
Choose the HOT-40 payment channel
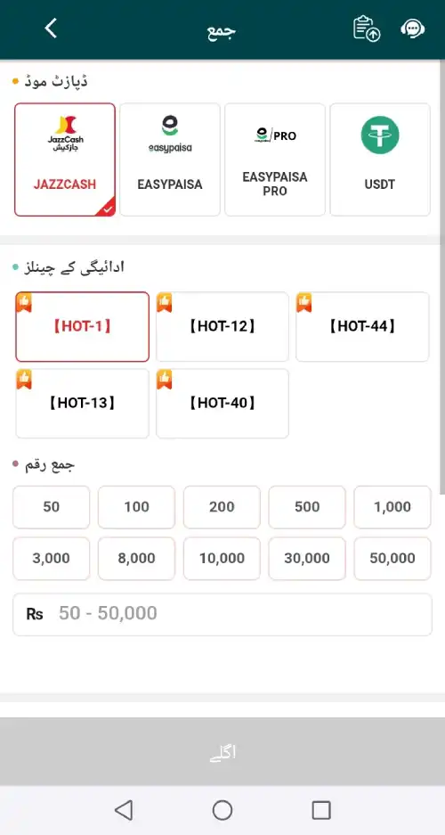[222, 403]
